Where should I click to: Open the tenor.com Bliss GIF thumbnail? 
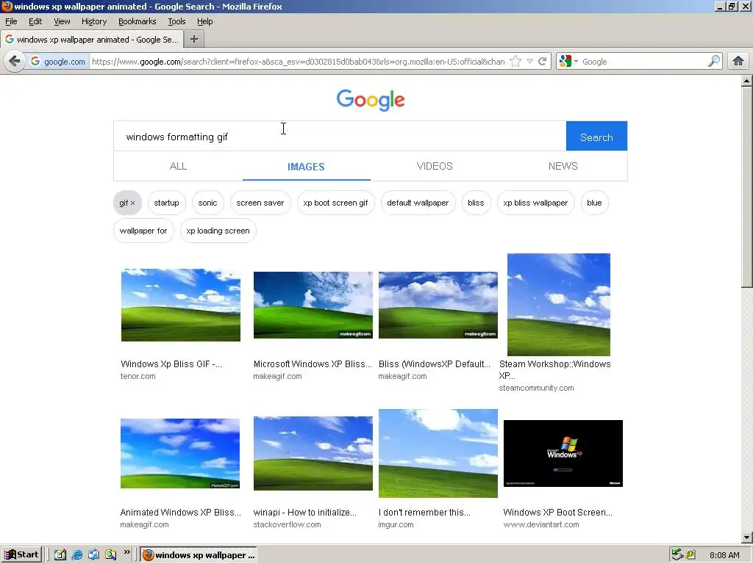[181, 305]
